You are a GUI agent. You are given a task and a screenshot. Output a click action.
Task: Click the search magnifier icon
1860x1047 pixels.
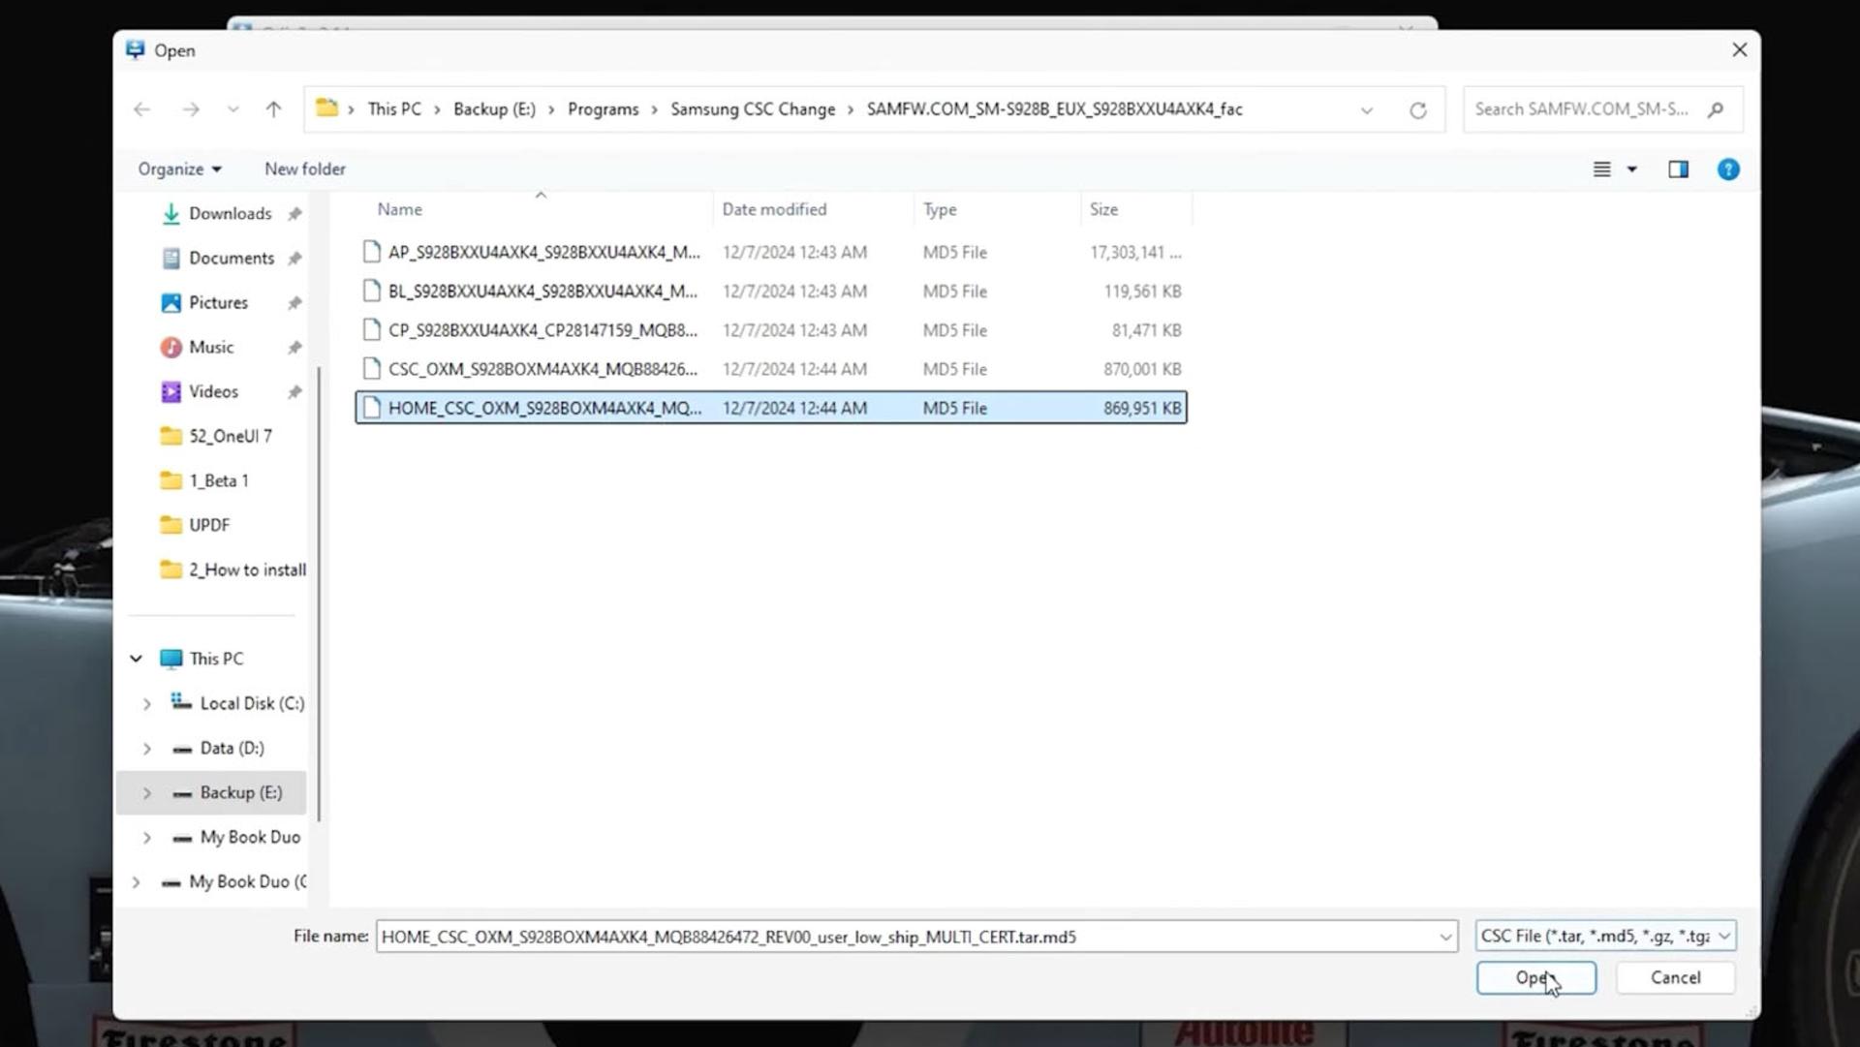[x=1716, y=109]
